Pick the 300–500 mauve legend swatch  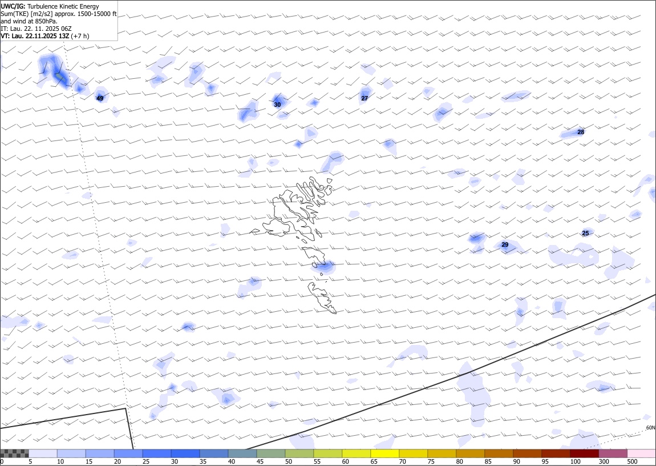(x=613, y=453)
